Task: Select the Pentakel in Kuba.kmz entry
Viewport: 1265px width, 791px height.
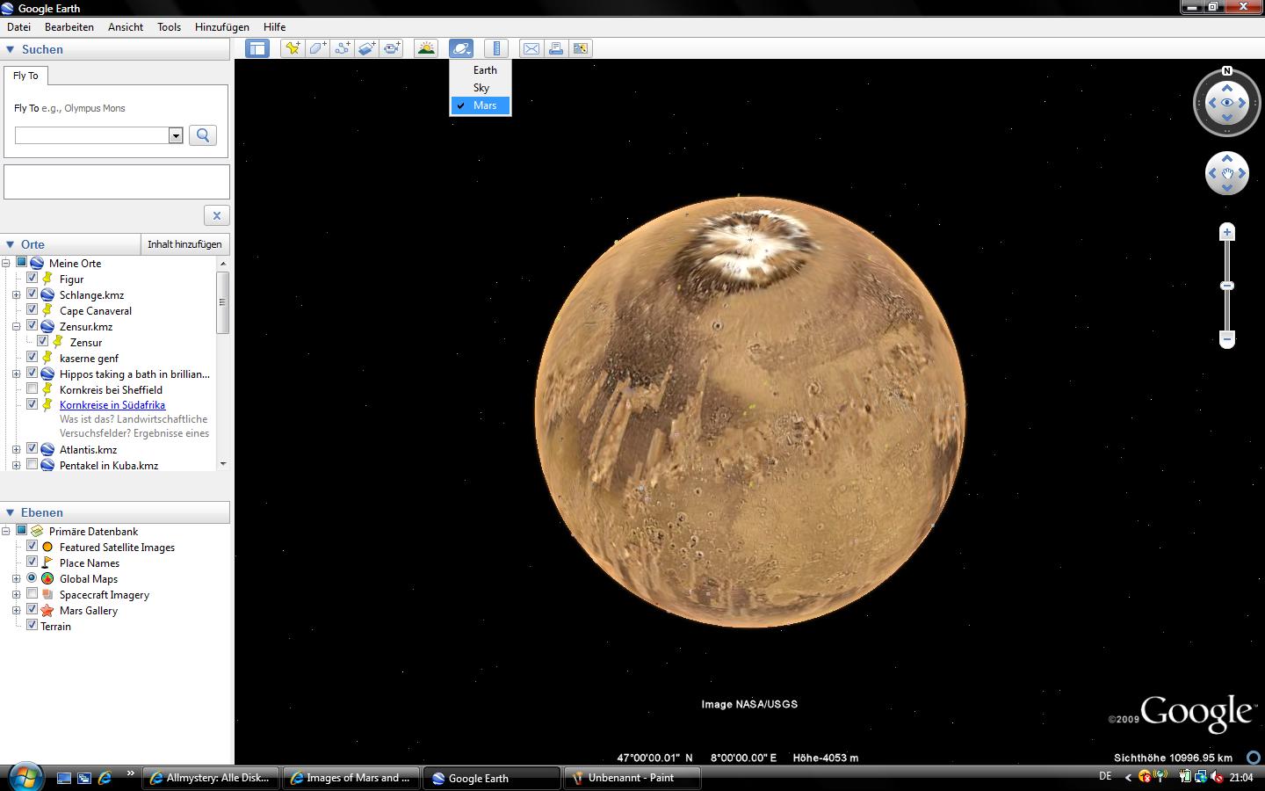Action: pyautogui.click(x=109, y=465)
